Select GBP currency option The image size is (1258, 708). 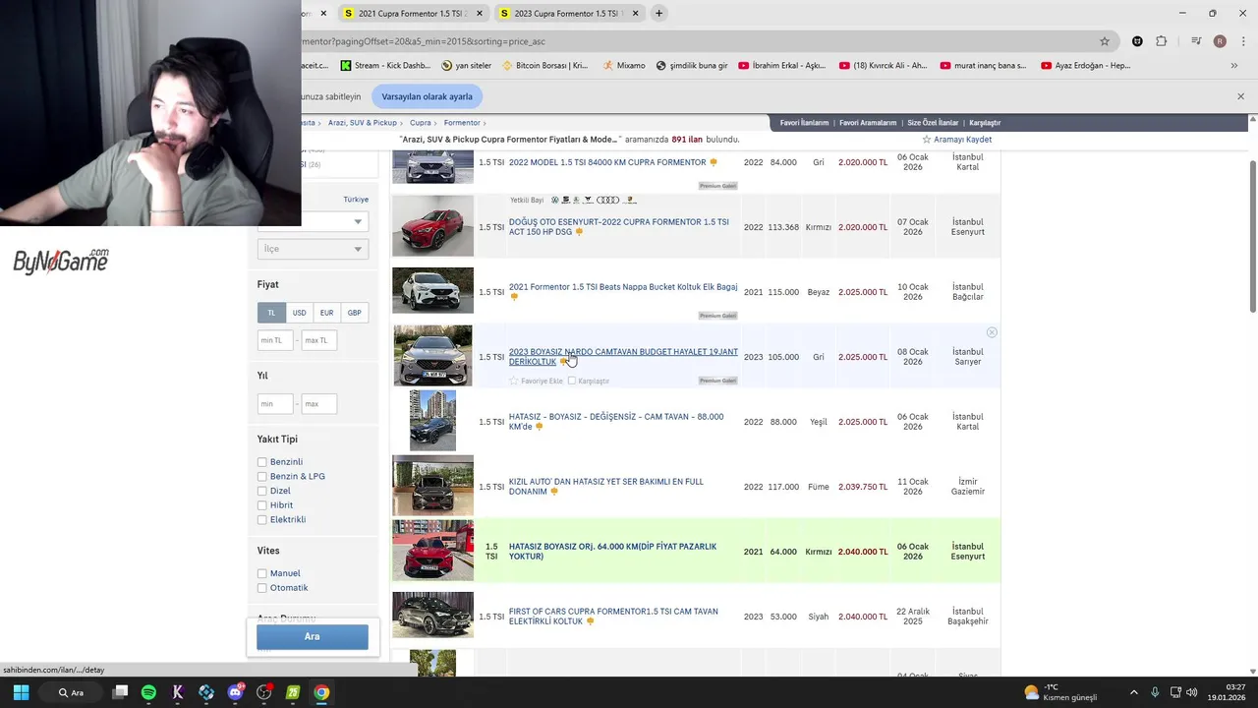click(x=354, y=313)
